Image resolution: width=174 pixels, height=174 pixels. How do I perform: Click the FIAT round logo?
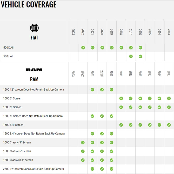34,28
